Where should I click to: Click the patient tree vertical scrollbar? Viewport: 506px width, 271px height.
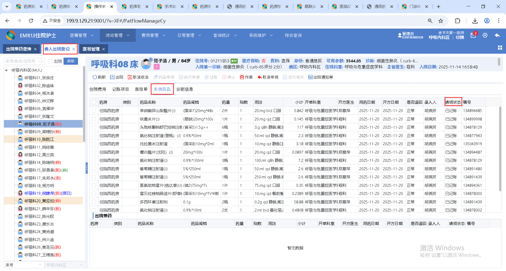click(84, 104)
